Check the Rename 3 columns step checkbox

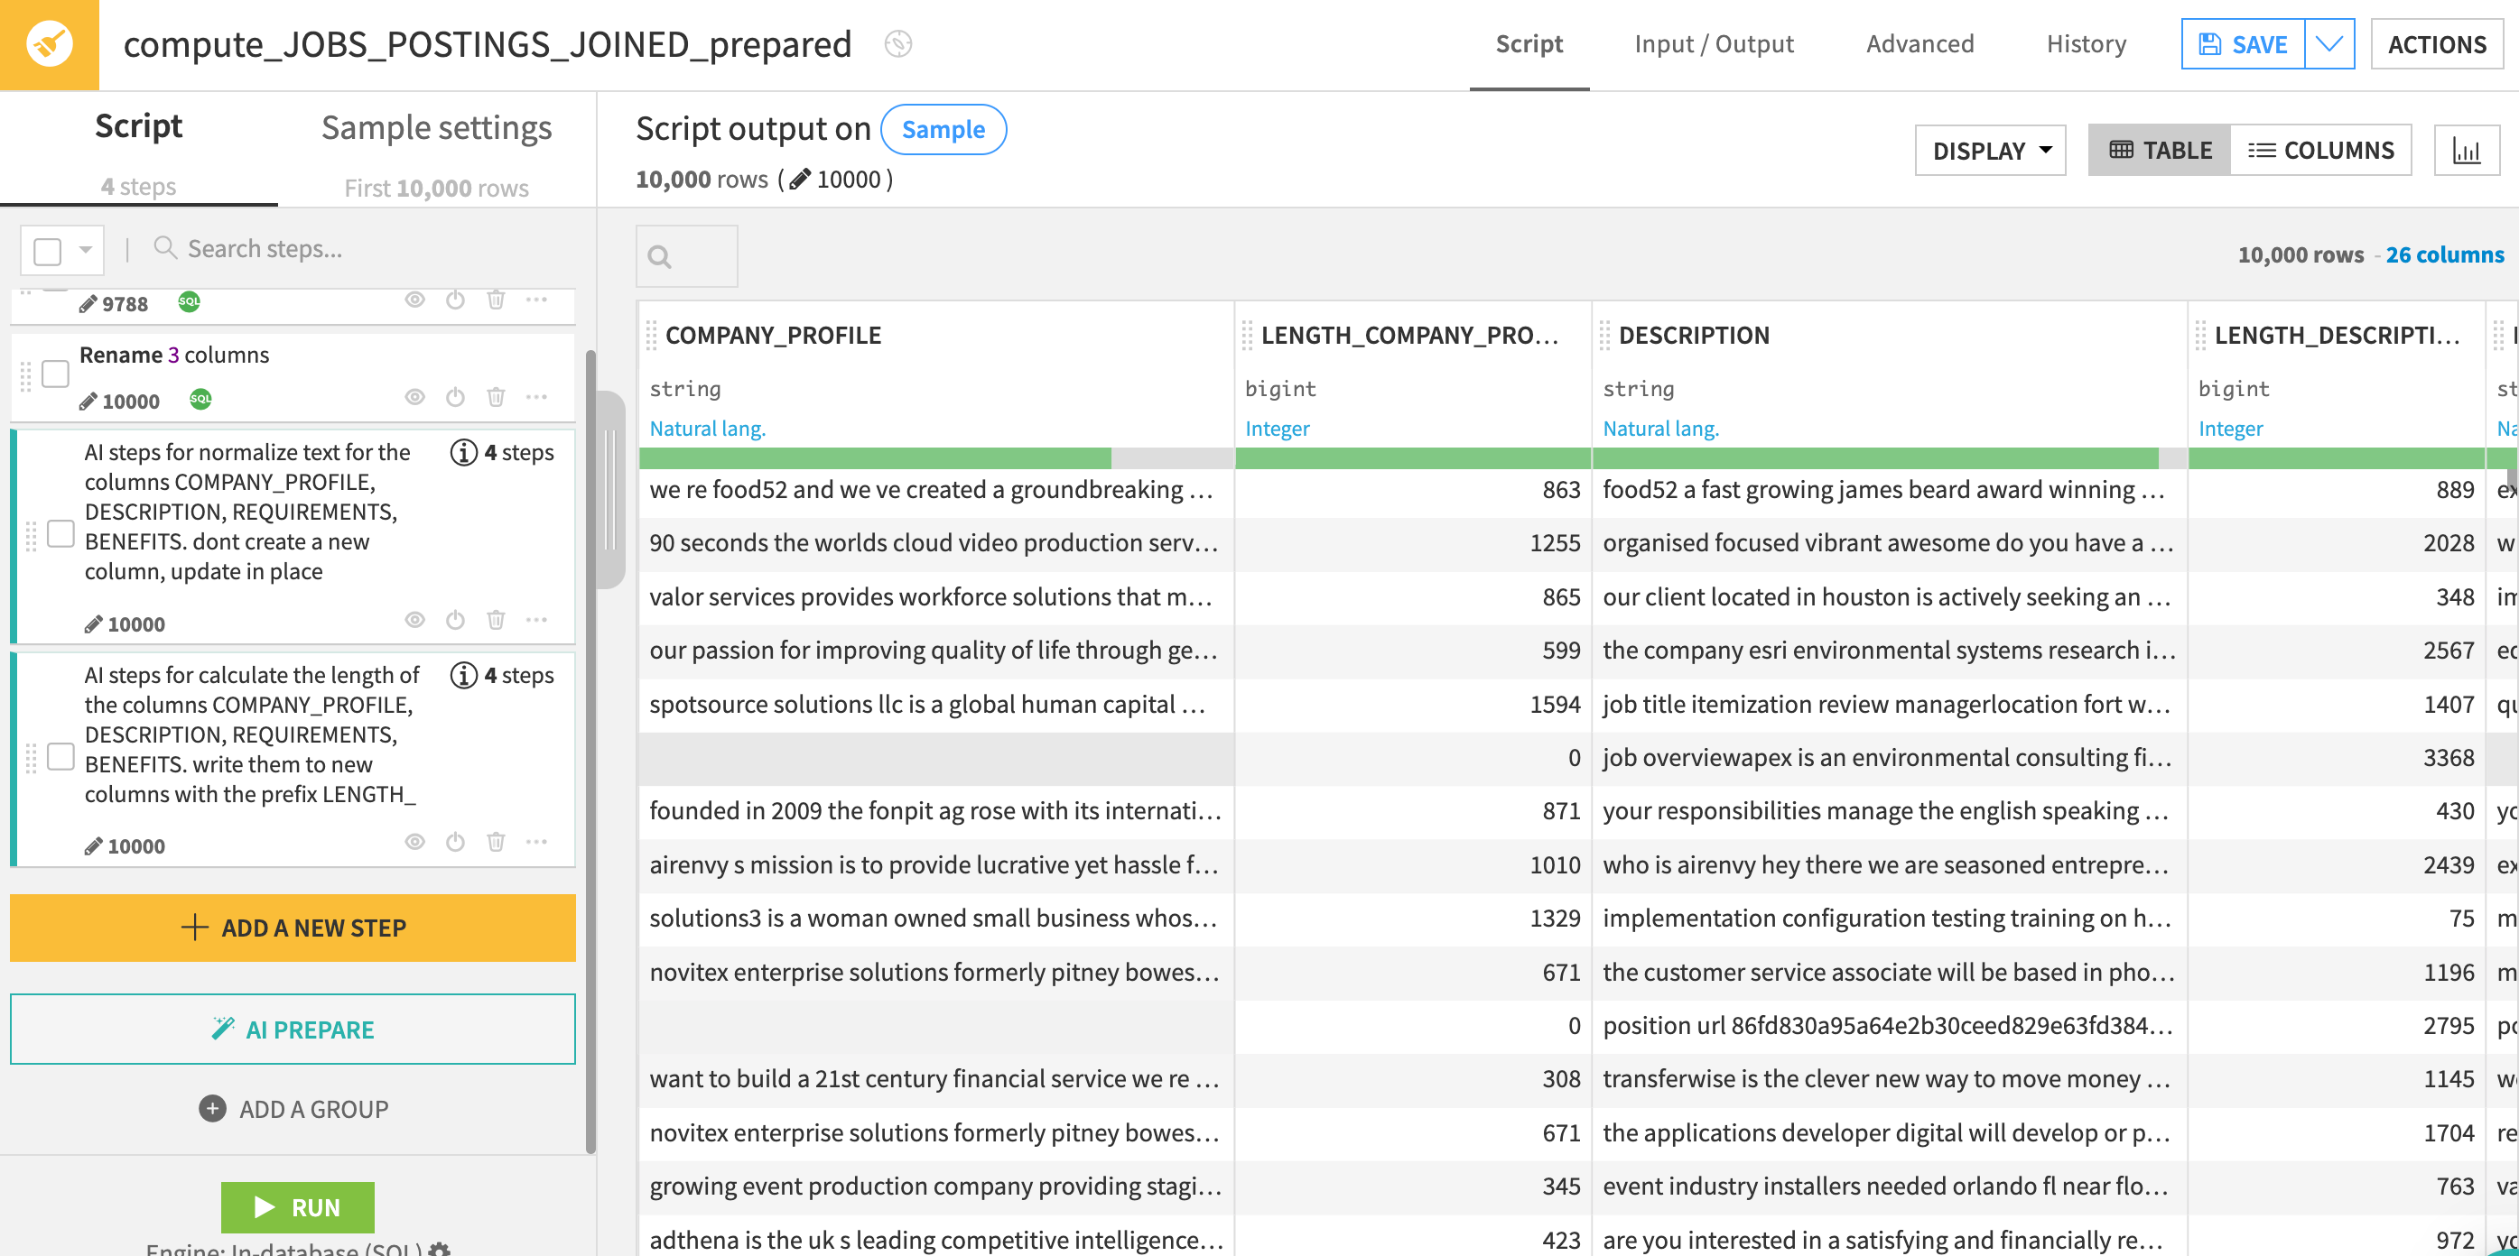point(56,374)
